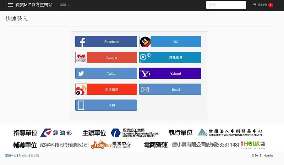The image size is (284, 165).
Task: Click the 歆宇科技股份有限公司 text
Action: 64,145
